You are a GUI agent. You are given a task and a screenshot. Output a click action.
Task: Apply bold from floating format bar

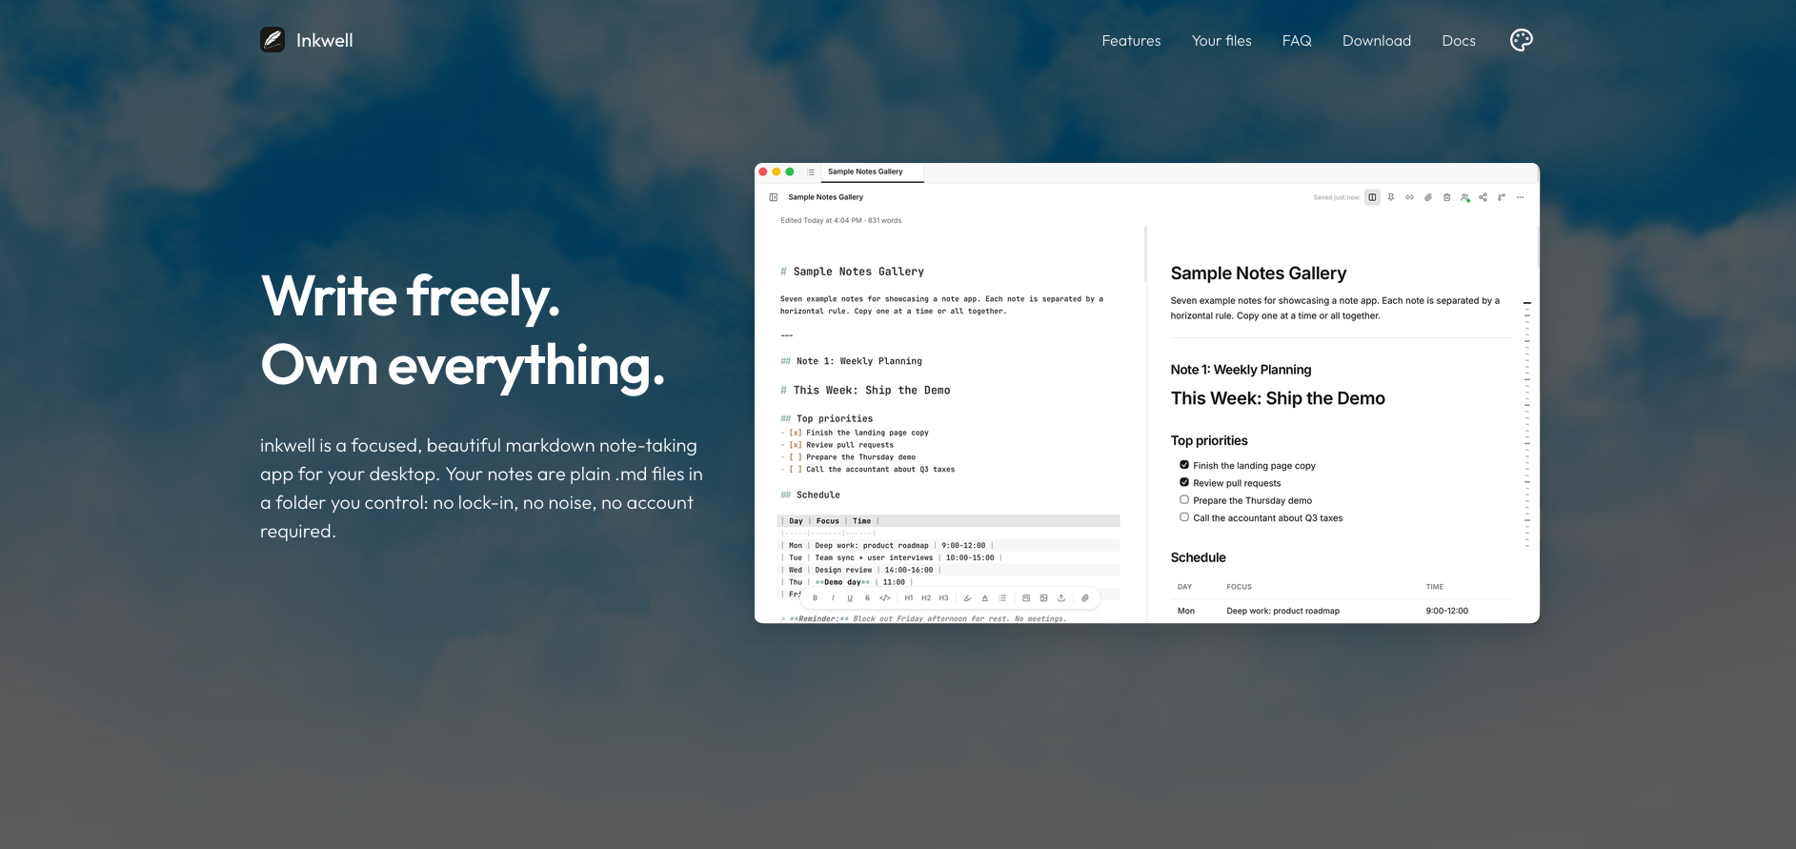click(815, 598)
